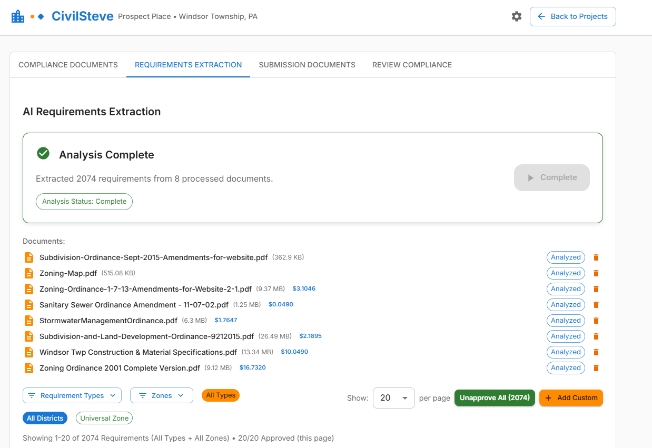Click Back to Projects button
The height and width of the screenshot is (448, 652).
(x=572, y=16)
